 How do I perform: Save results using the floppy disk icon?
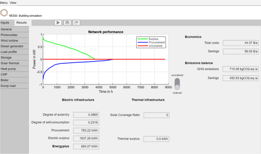coord(67,23)
